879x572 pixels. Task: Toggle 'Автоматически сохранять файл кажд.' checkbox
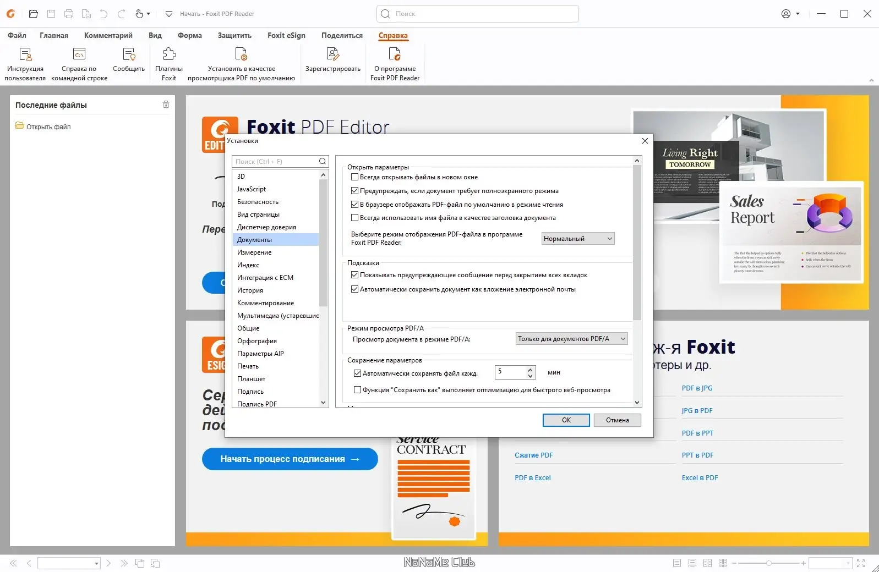coord(357,373)
